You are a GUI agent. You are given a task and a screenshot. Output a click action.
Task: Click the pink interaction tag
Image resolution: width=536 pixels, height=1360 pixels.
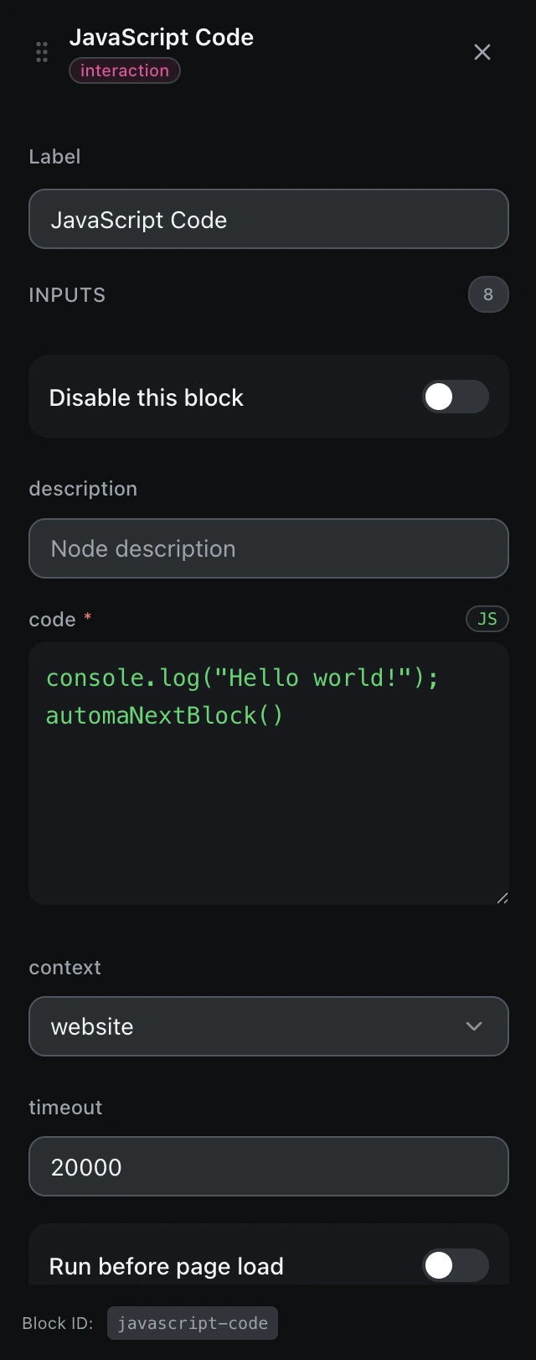coord(125,70)
